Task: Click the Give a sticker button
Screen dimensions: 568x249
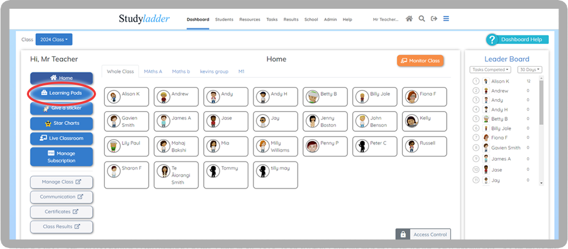Action: pyautogui.click(x=61, y=108)
